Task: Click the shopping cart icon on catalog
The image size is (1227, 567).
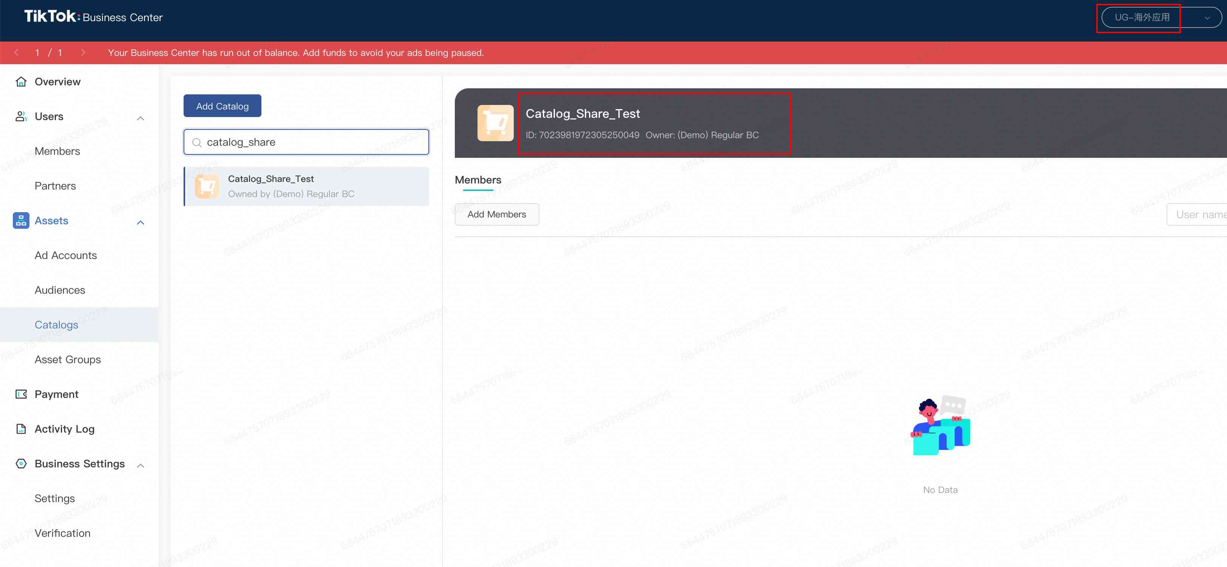Action: coord(495,123)
